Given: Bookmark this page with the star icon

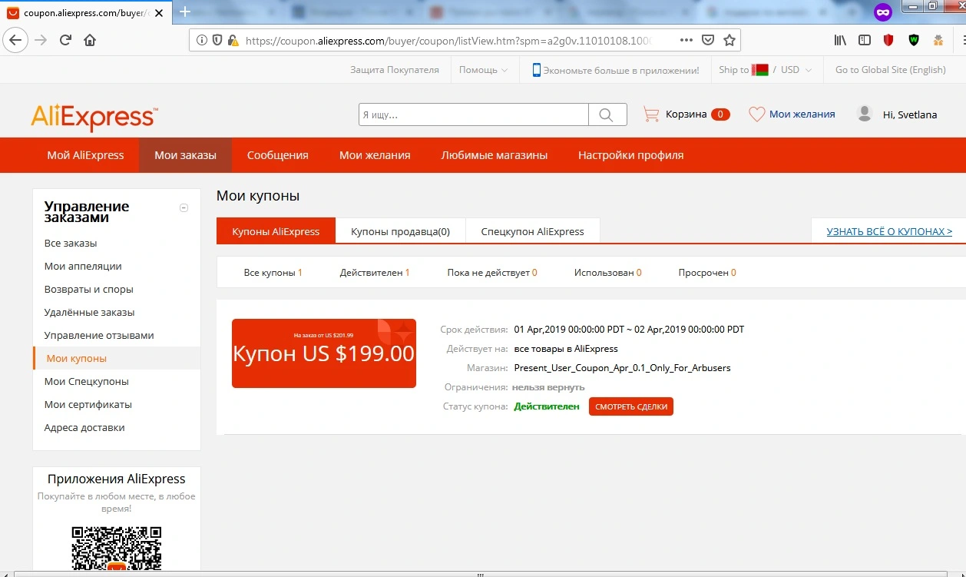Looking at the screenshot, I should [729, 41].
